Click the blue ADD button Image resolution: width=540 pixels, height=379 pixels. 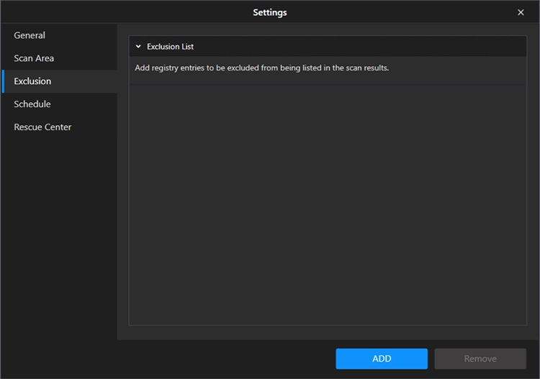point(382,359)
